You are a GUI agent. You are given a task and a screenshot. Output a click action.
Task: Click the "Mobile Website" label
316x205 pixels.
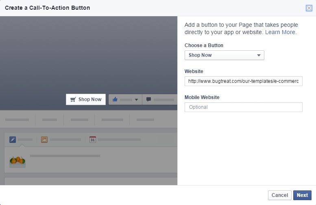202,97
